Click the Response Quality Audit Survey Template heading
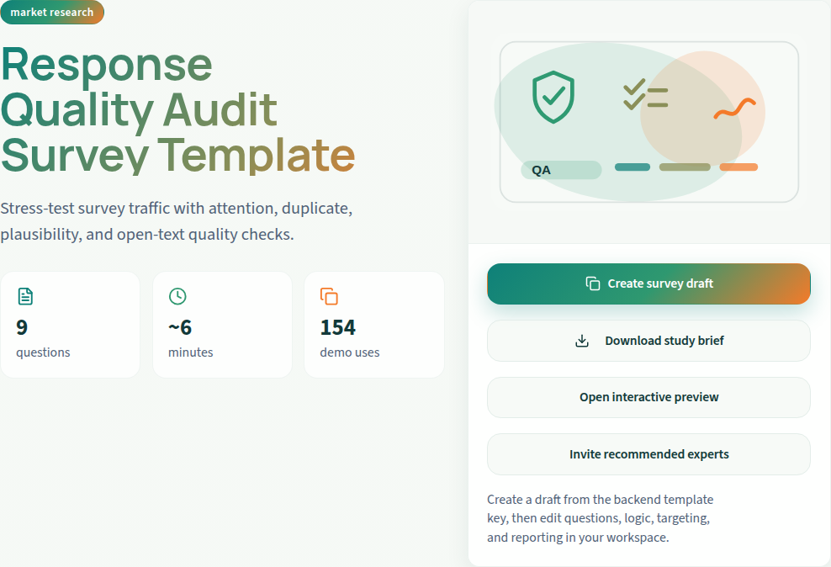Viewport: 831px width, 567px height. click(177, 110)
